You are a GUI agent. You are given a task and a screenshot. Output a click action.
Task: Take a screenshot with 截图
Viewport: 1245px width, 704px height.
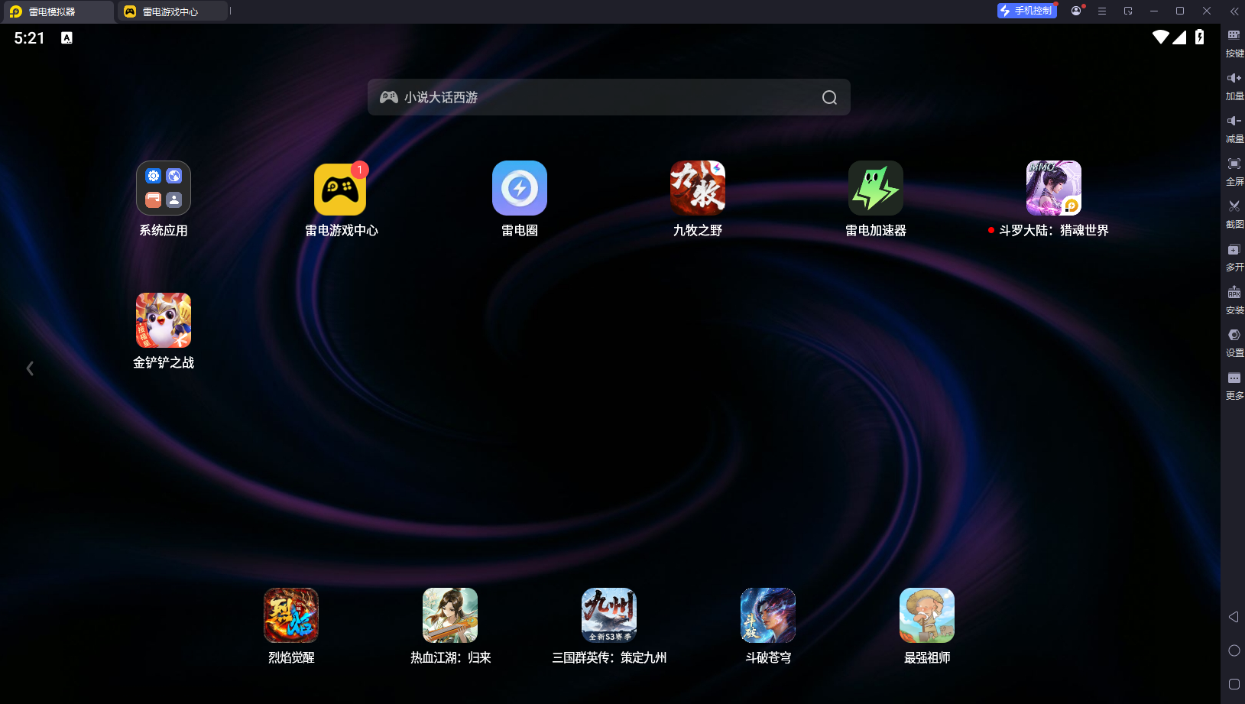(x=1234, y=215)
